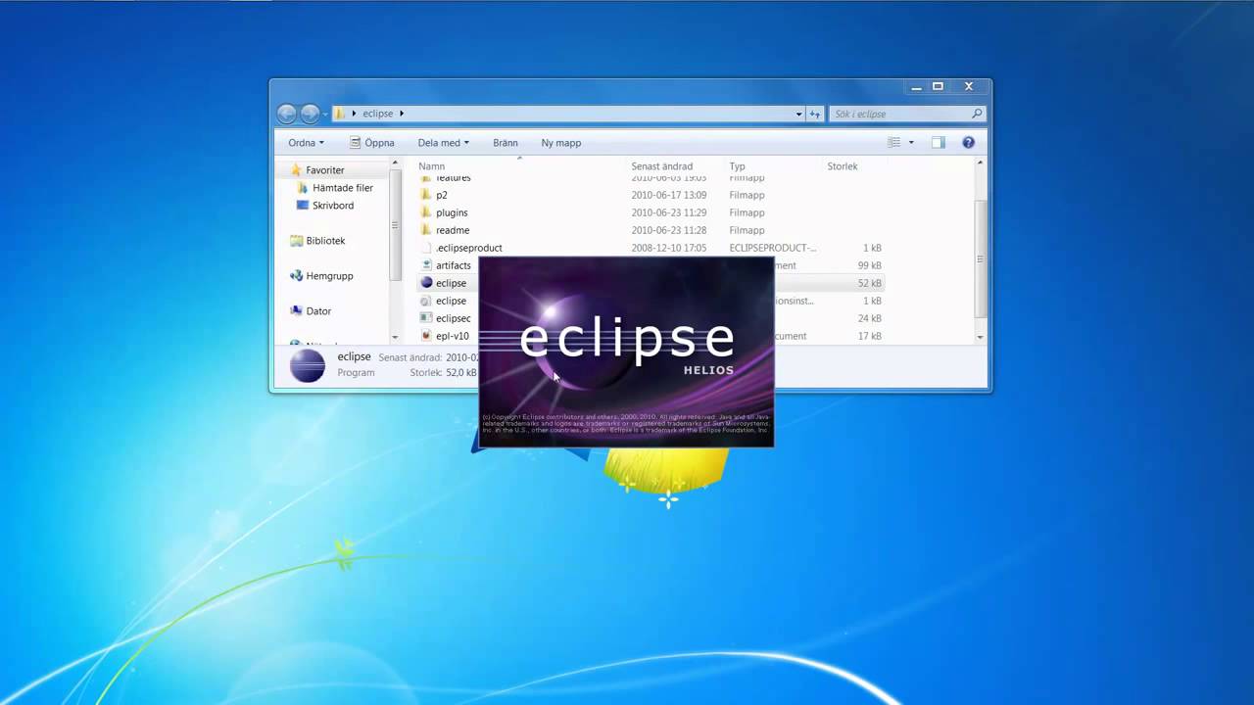This screenshot has height=705, width=1254.
Task: Open the address bar history dropdown
Action: coord(798,114)
